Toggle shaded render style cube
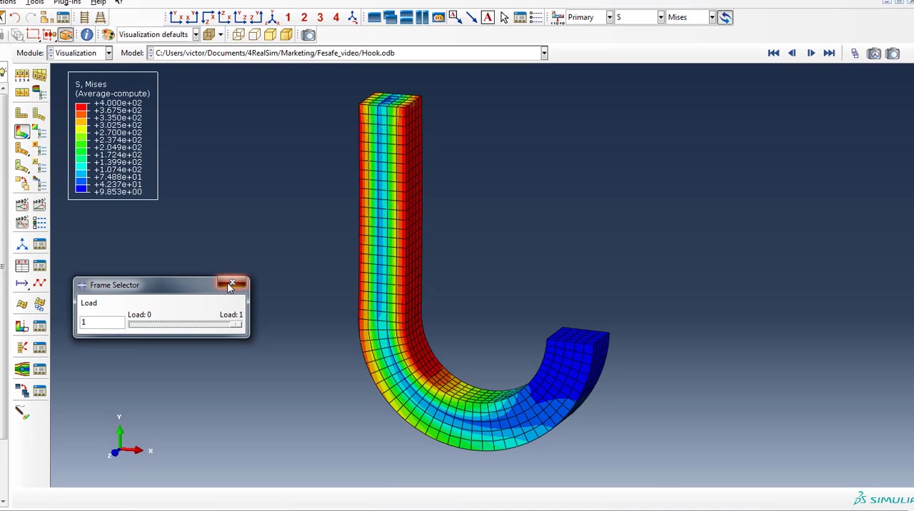The width and height of the screenshot is (914, 511). tap(286, 34)
